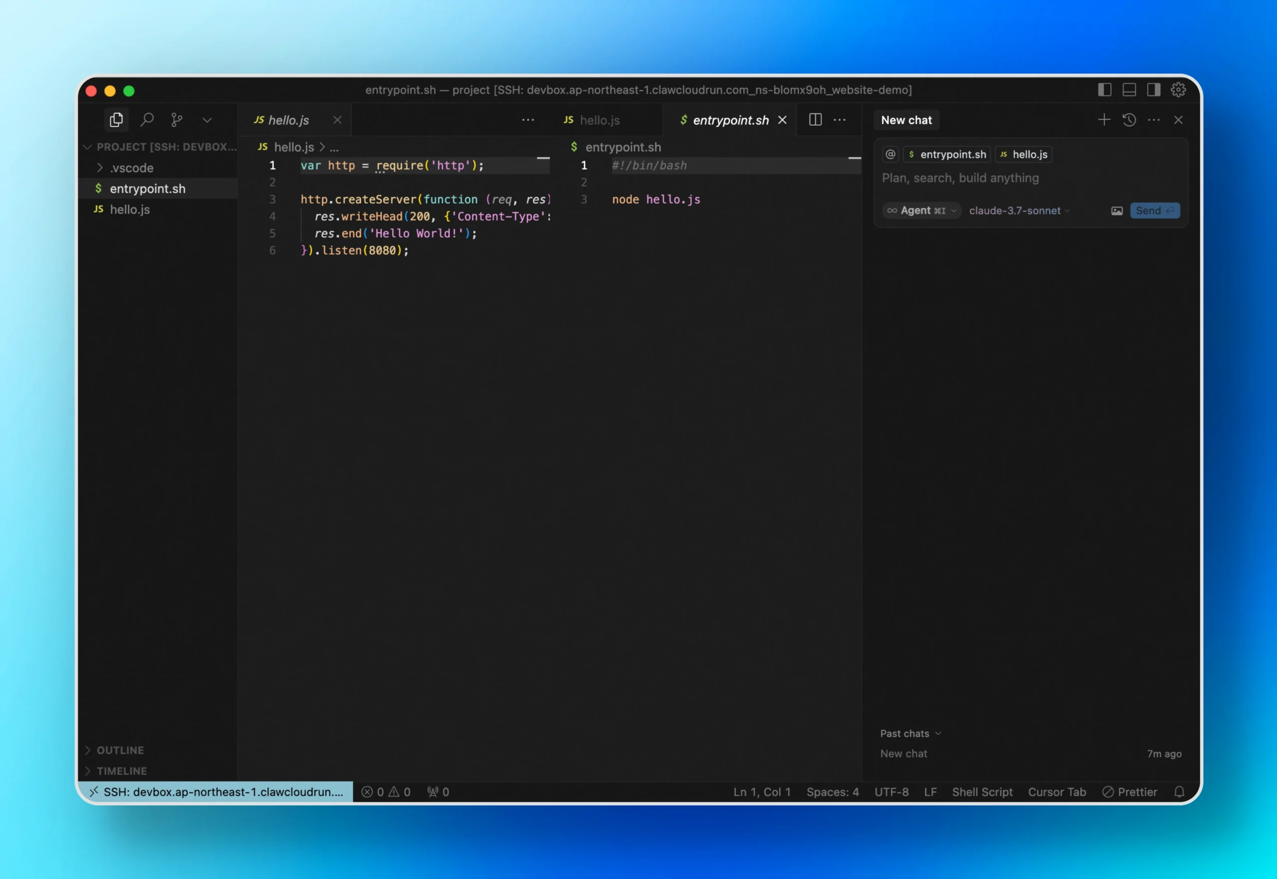Click the green fullscreen window button
Image resolution: width=1277 pixels, height=879 pixels.
129,91
